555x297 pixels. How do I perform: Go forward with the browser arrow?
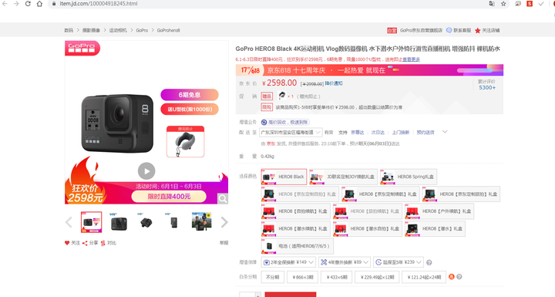pyautogui.click(x=16, y=4)
